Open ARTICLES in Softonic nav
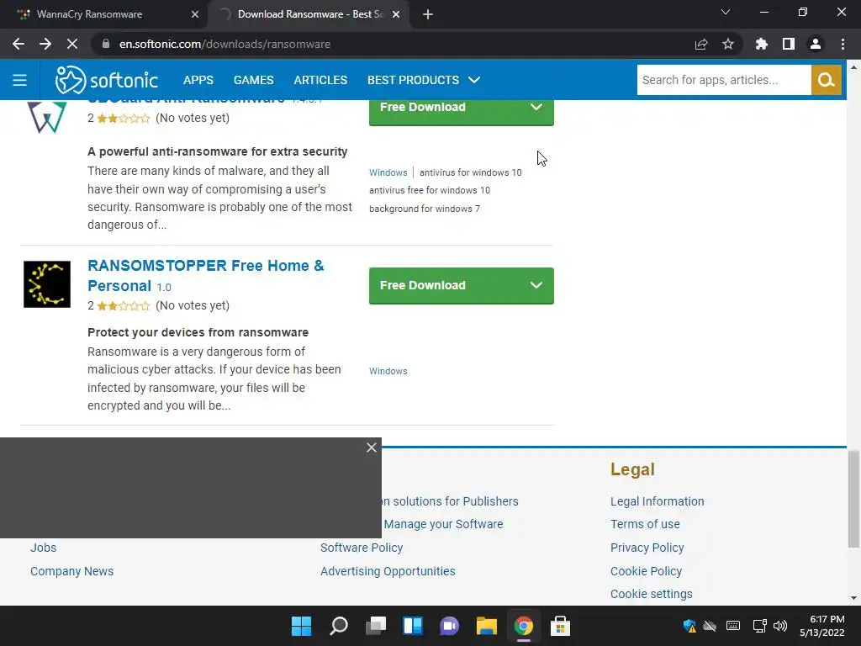 [320, 80]
